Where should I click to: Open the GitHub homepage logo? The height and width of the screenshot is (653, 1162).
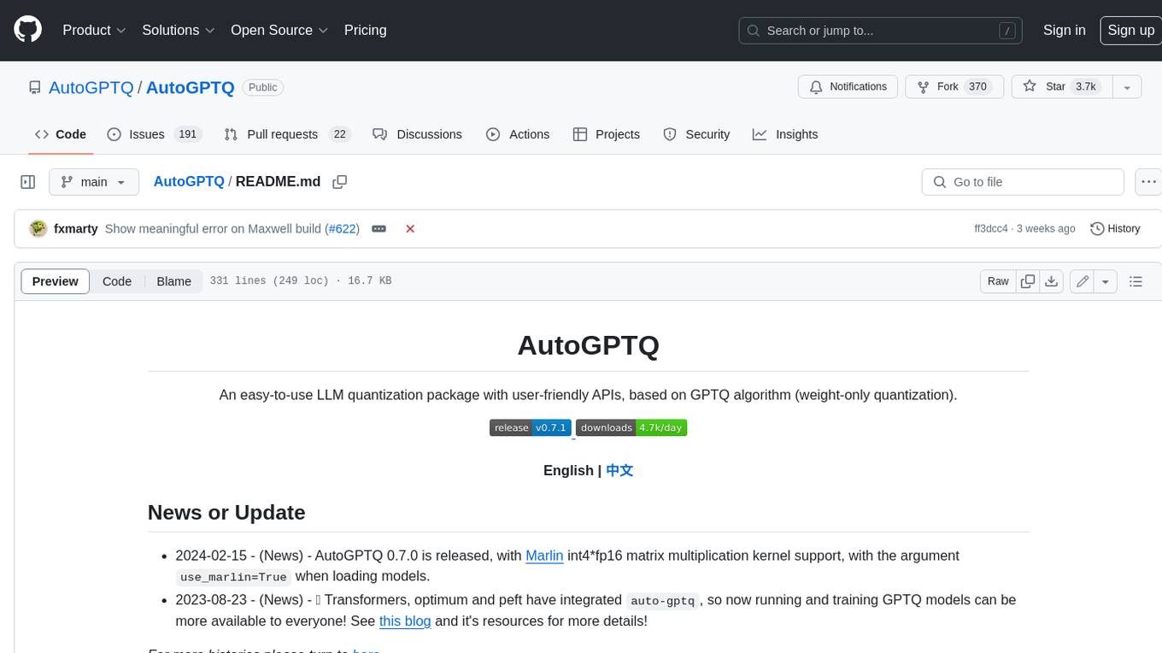[x=28, y=30]
